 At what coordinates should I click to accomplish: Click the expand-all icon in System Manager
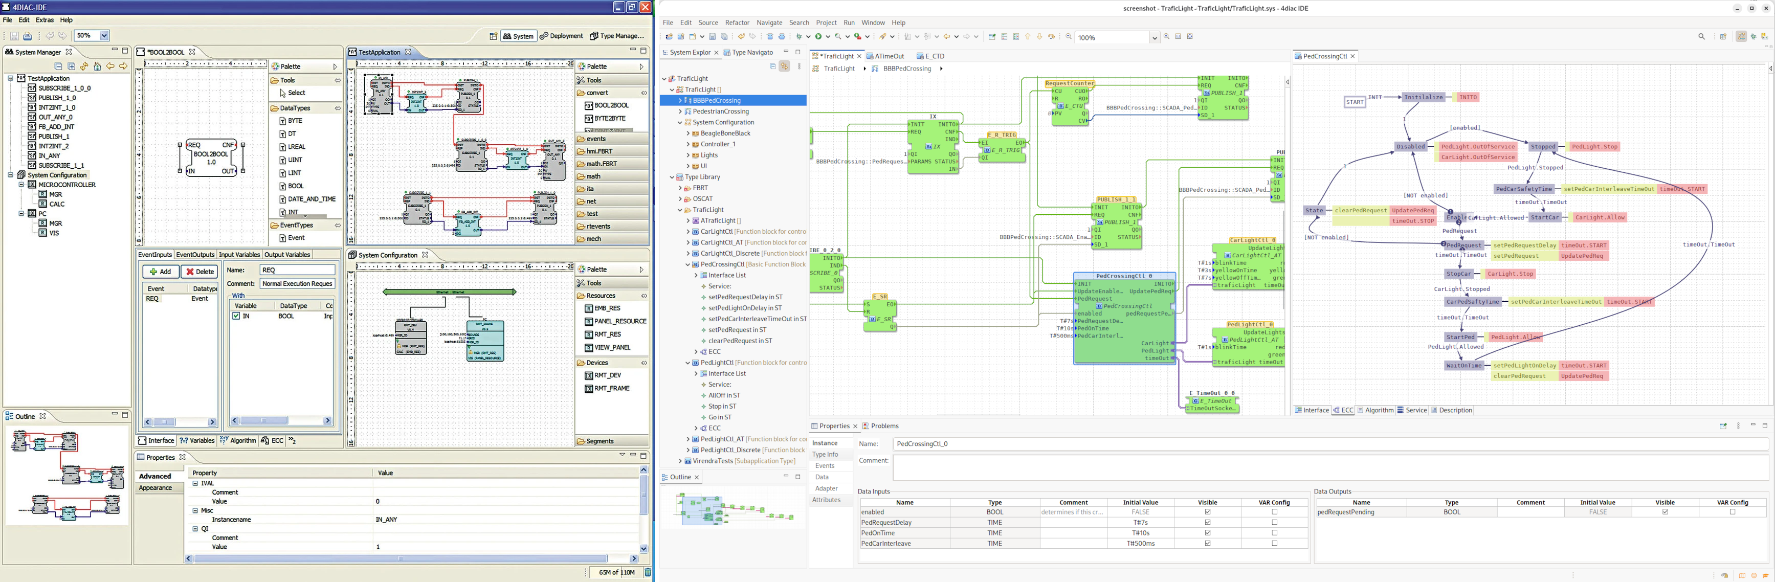[72, 66]
